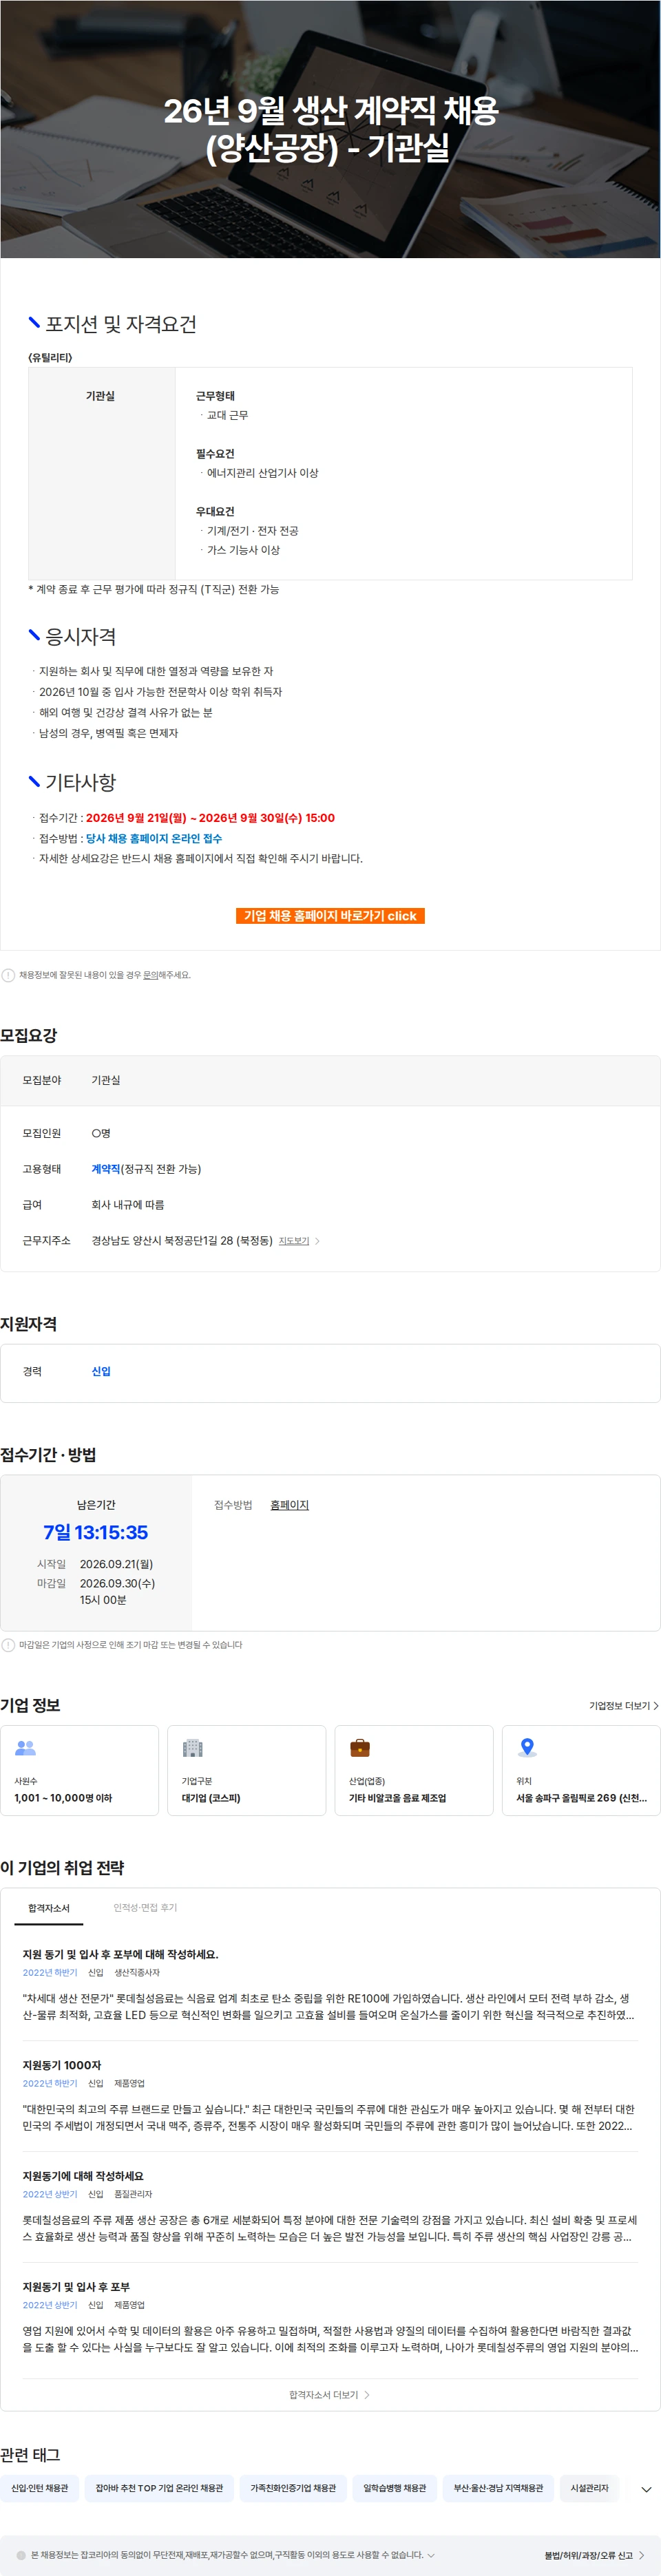Switch to 인적성·면접 후기 tab
This screenshot has height=2576, width=661.
point(145,1908)
